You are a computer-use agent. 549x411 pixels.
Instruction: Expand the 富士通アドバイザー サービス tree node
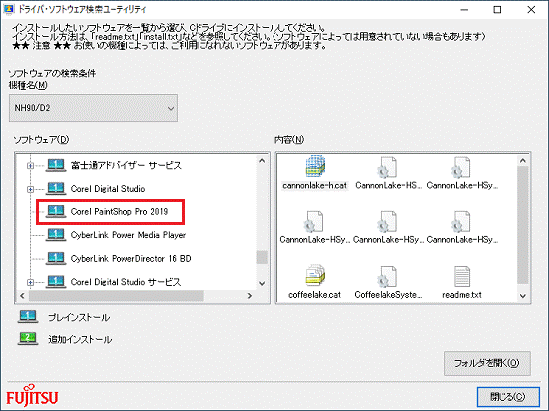click(31, 166)
